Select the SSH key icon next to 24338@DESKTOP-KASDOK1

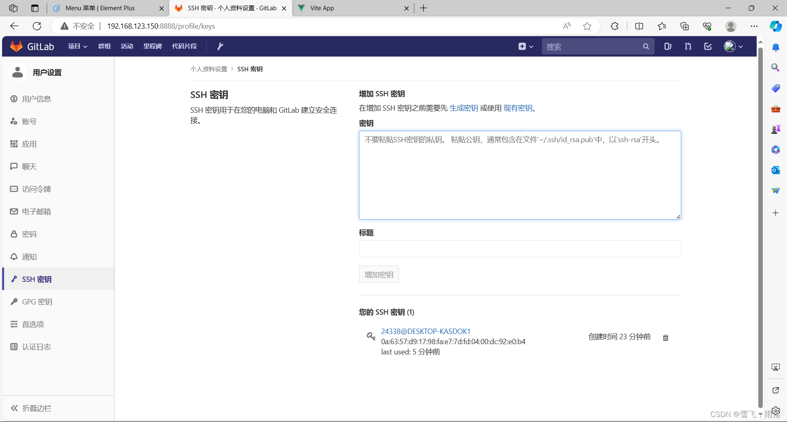coord(371,336)
